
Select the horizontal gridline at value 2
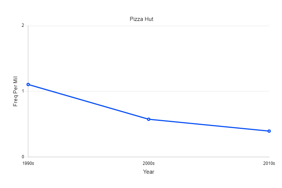pos(147,26)
